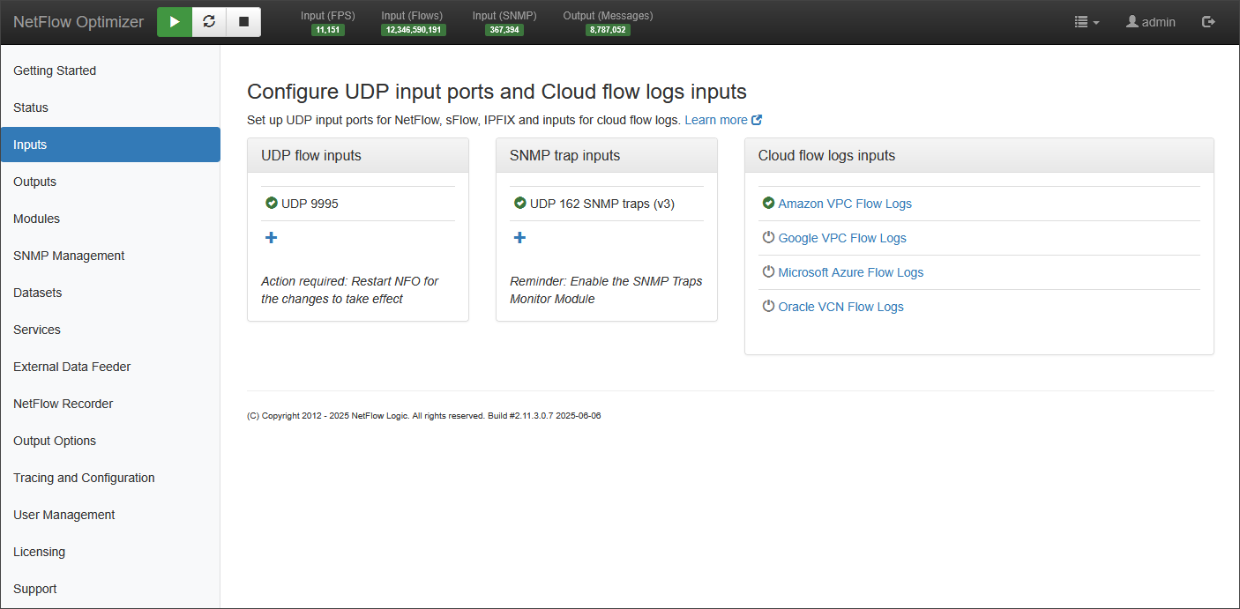Click the SNMP Traps Monitor Module reminder
This screenshot has height=609, width=1240.
pos(606,290)
